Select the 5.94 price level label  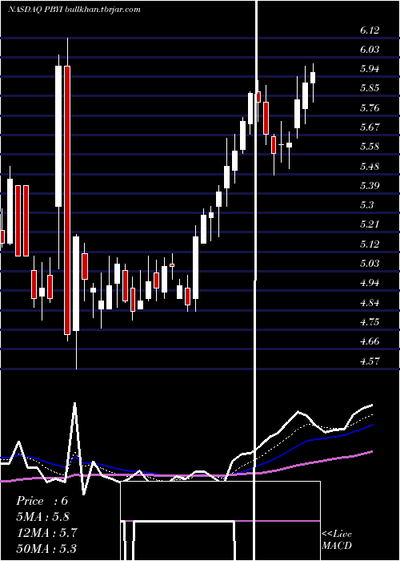[x=370, y=69]
